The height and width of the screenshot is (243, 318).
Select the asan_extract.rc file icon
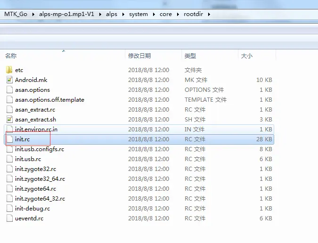[9, 110]
